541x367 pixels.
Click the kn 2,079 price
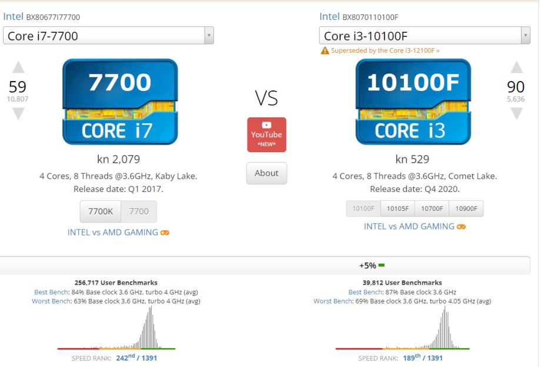(118, 159)
